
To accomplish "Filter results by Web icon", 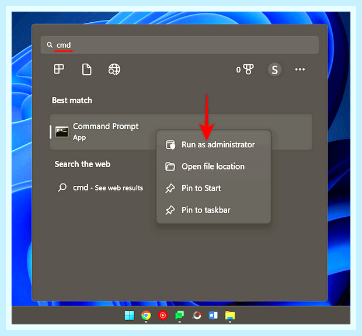I will tap(114, 70).
